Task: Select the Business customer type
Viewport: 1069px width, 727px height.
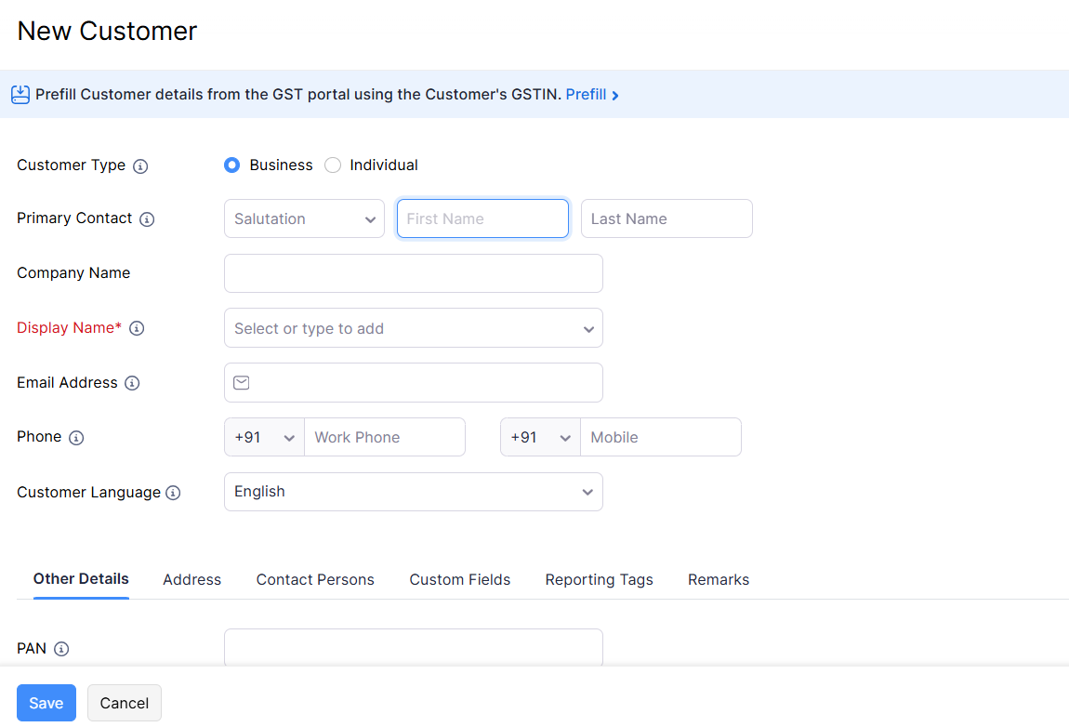Action: [x=232, y=165]
